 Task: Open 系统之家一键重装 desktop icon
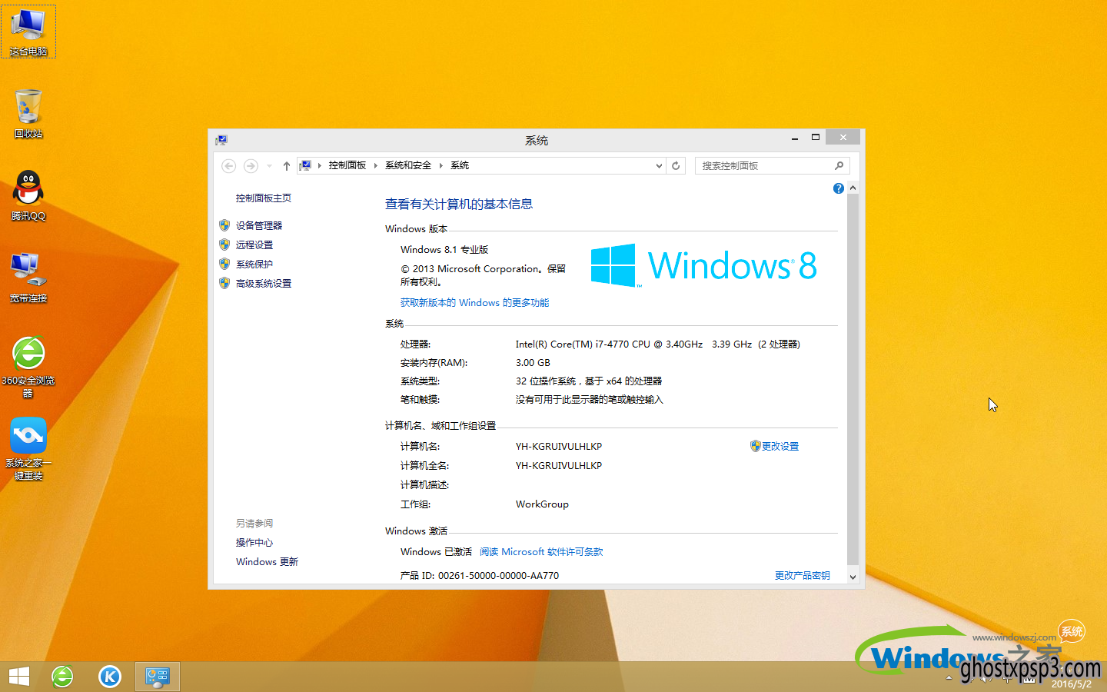point(28,449)
